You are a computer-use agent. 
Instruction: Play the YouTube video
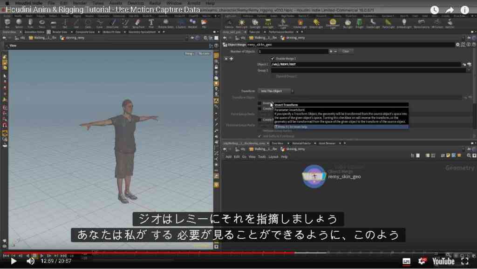14,261
